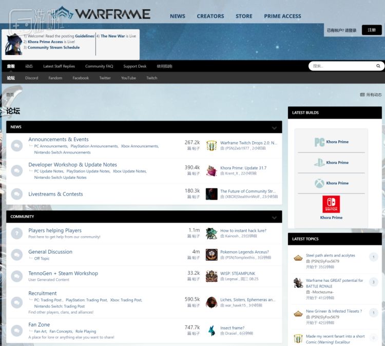Image resolution: width=385 pixels, height=346 pixels.
Task: Click the reply count badge on BATTLE ROYALE topic
Action: pyautogui.click(x=374, y=282)
